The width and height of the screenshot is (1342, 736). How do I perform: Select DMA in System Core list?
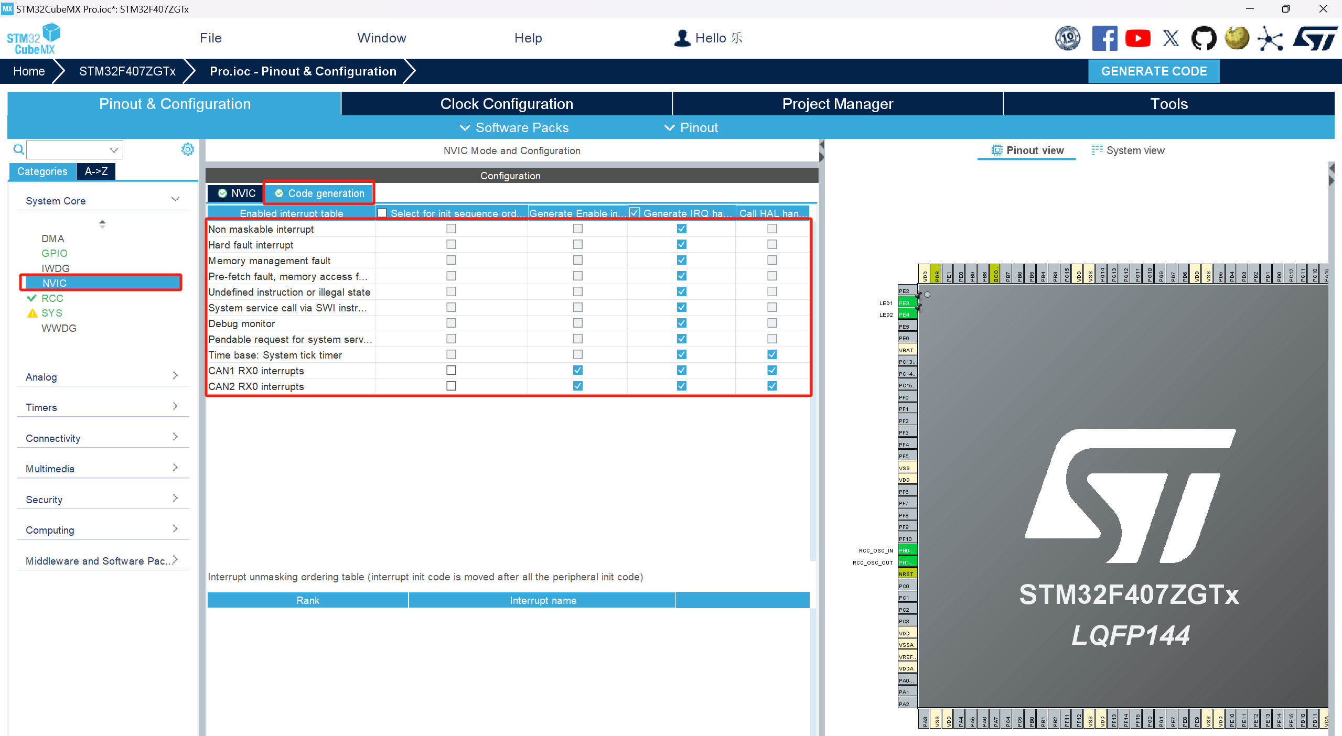coord(53,239)
